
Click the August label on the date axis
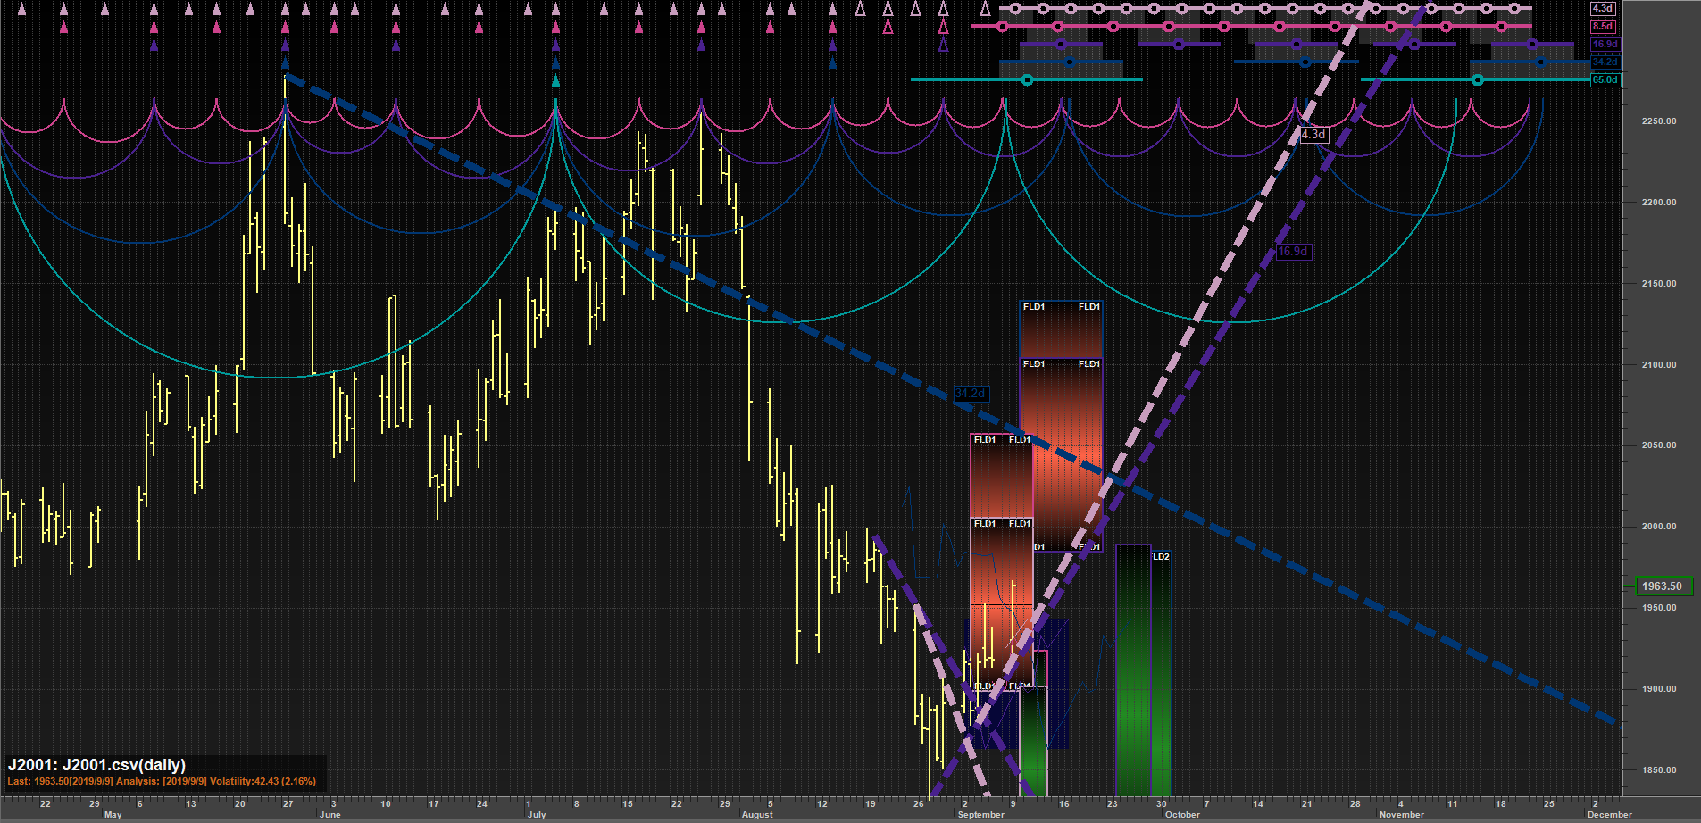click(757, 815)
